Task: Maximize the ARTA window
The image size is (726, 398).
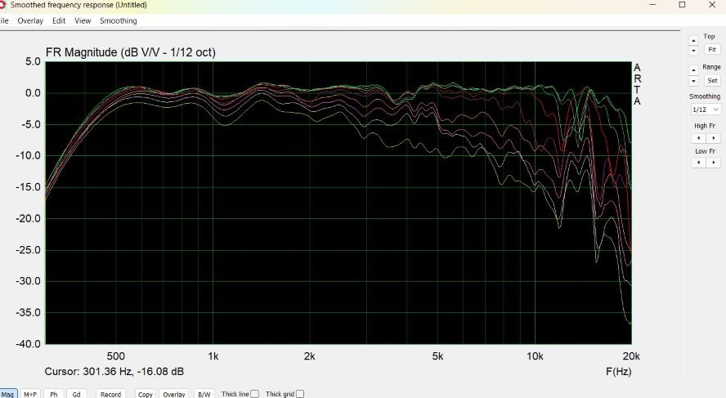Action: coord(682,5)
